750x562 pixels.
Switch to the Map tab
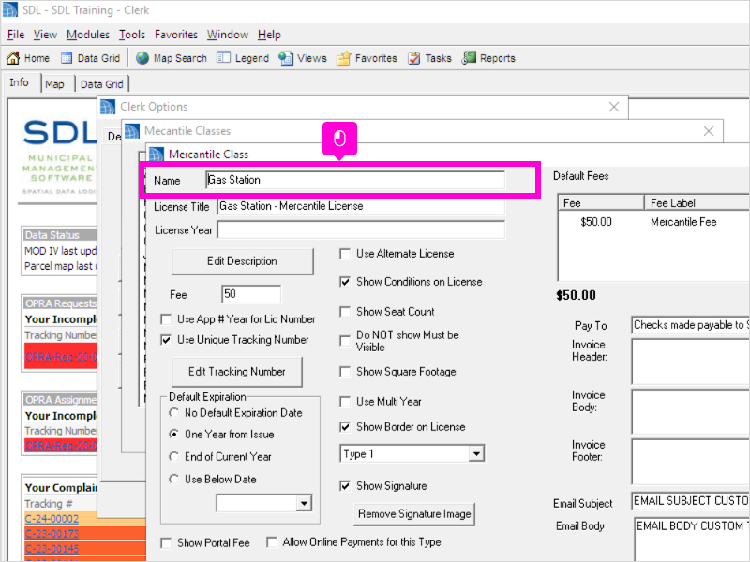54,84
